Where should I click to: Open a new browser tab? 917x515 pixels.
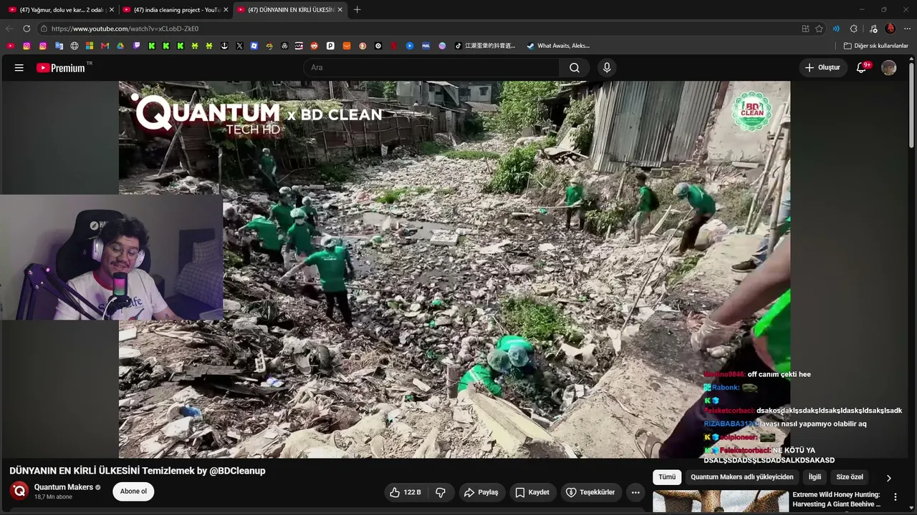point(357,10)
